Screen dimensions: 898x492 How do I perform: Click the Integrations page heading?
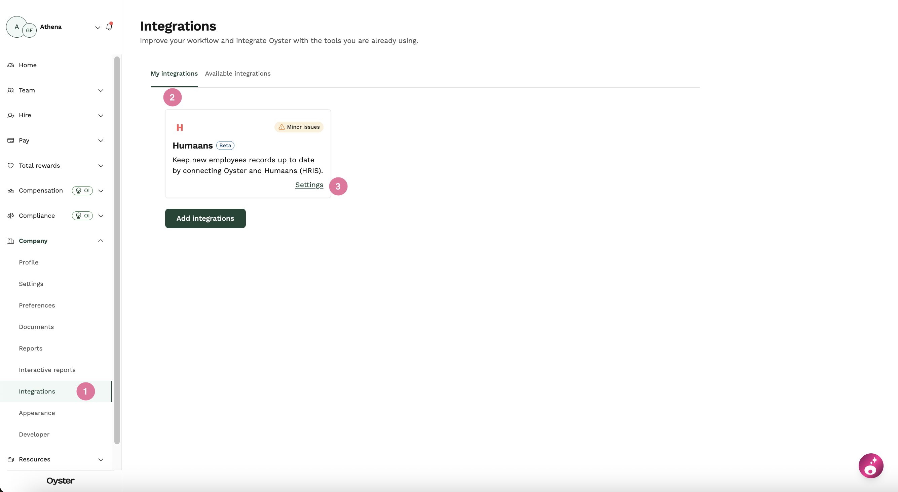(x=178, y=26)
